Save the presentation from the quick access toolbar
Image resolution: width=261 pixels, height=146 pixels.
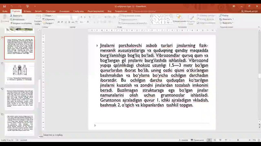[4, 6]
